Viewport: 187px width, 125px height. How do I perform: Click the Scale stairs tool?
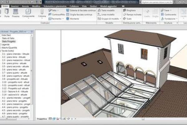tap(128, 18)
